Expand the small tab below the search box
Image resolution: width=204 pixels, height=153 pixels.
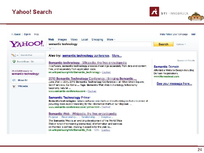(x=50, y=49)
